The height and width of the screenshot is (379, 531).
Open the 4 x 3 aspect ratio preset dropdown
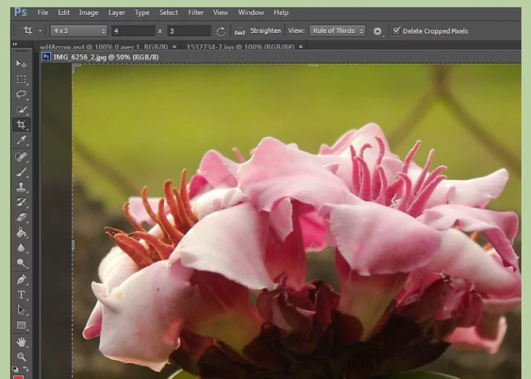pos(79,31)
